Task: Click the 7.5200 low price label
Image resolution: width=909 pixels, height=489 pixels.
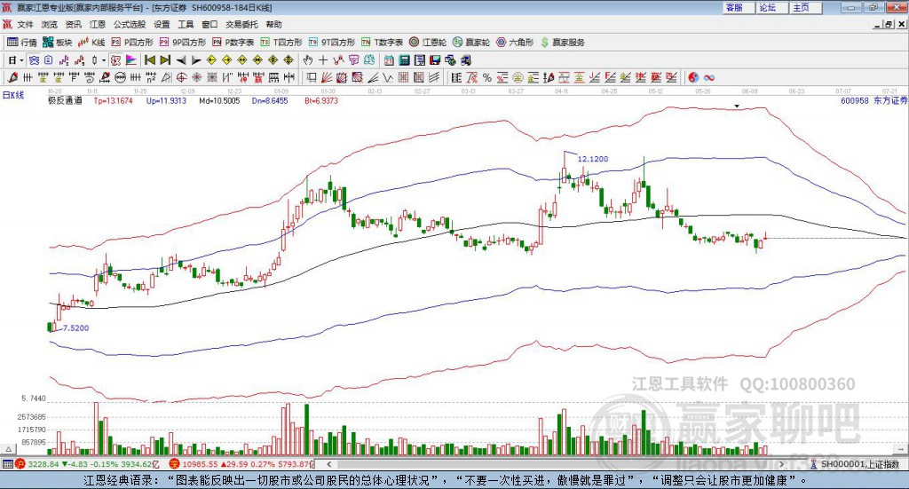Action: 76,328
